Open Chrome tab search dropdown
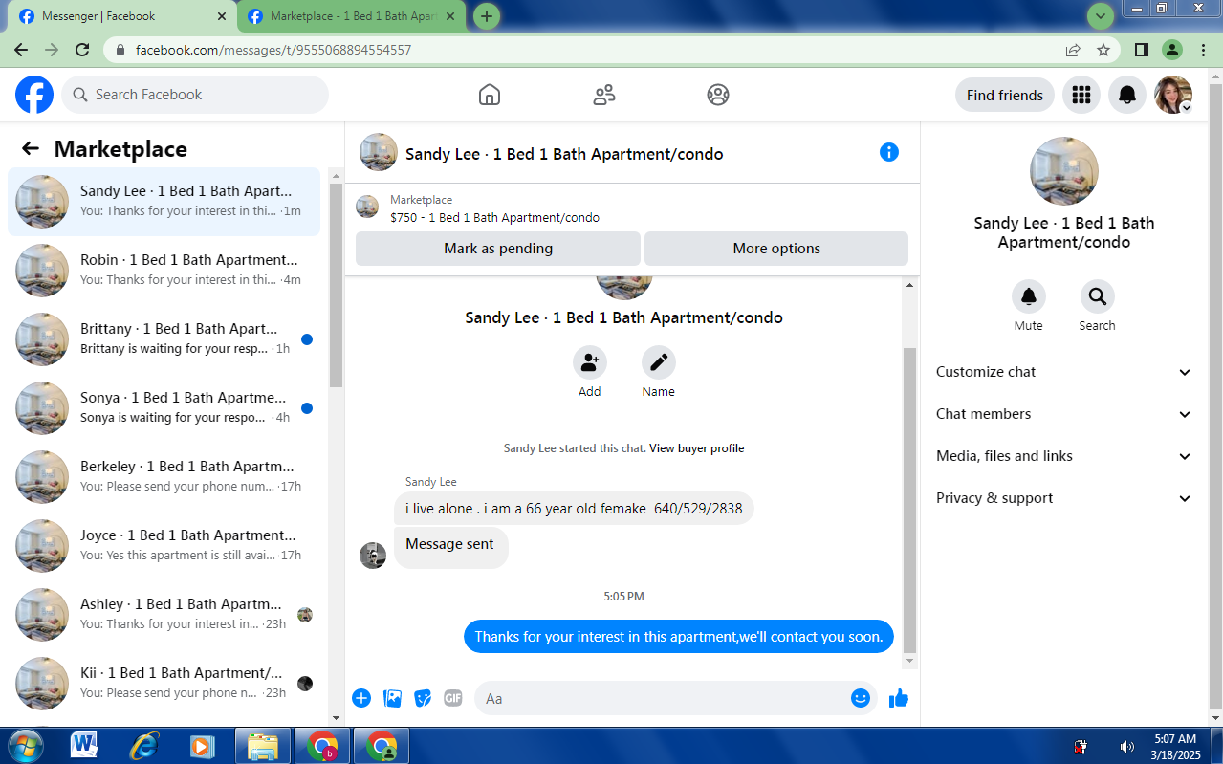Viewport: 1223px width, 764px height. 1102,16
